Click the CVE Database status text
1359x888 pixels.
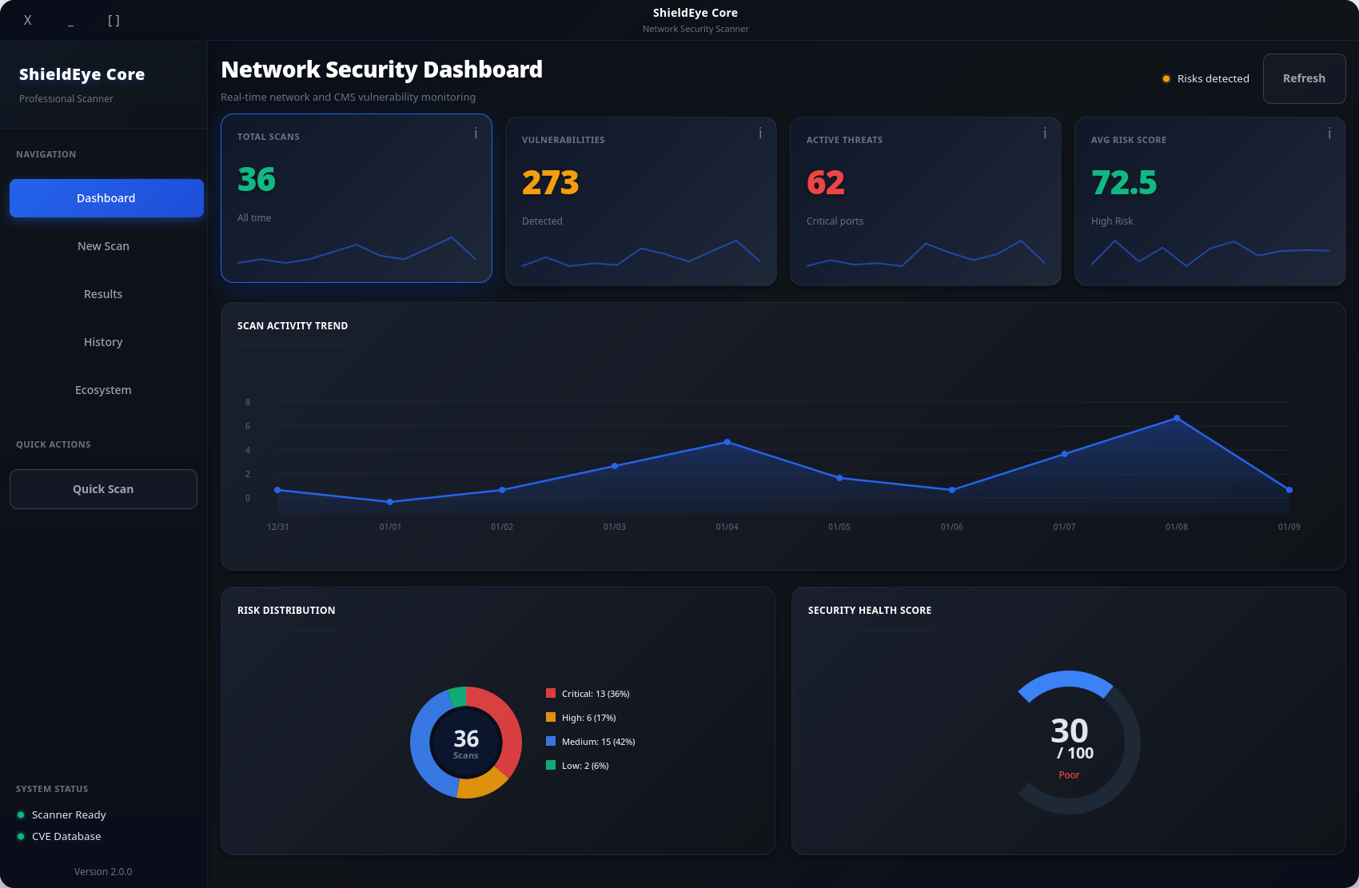[x=66, y=836]
